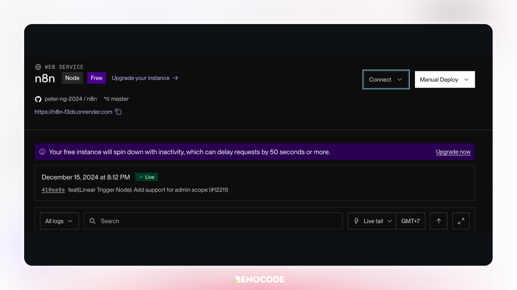Screen dimensions: 517x290
Task: Click the Live status badge
Action: tap(146, 177)
